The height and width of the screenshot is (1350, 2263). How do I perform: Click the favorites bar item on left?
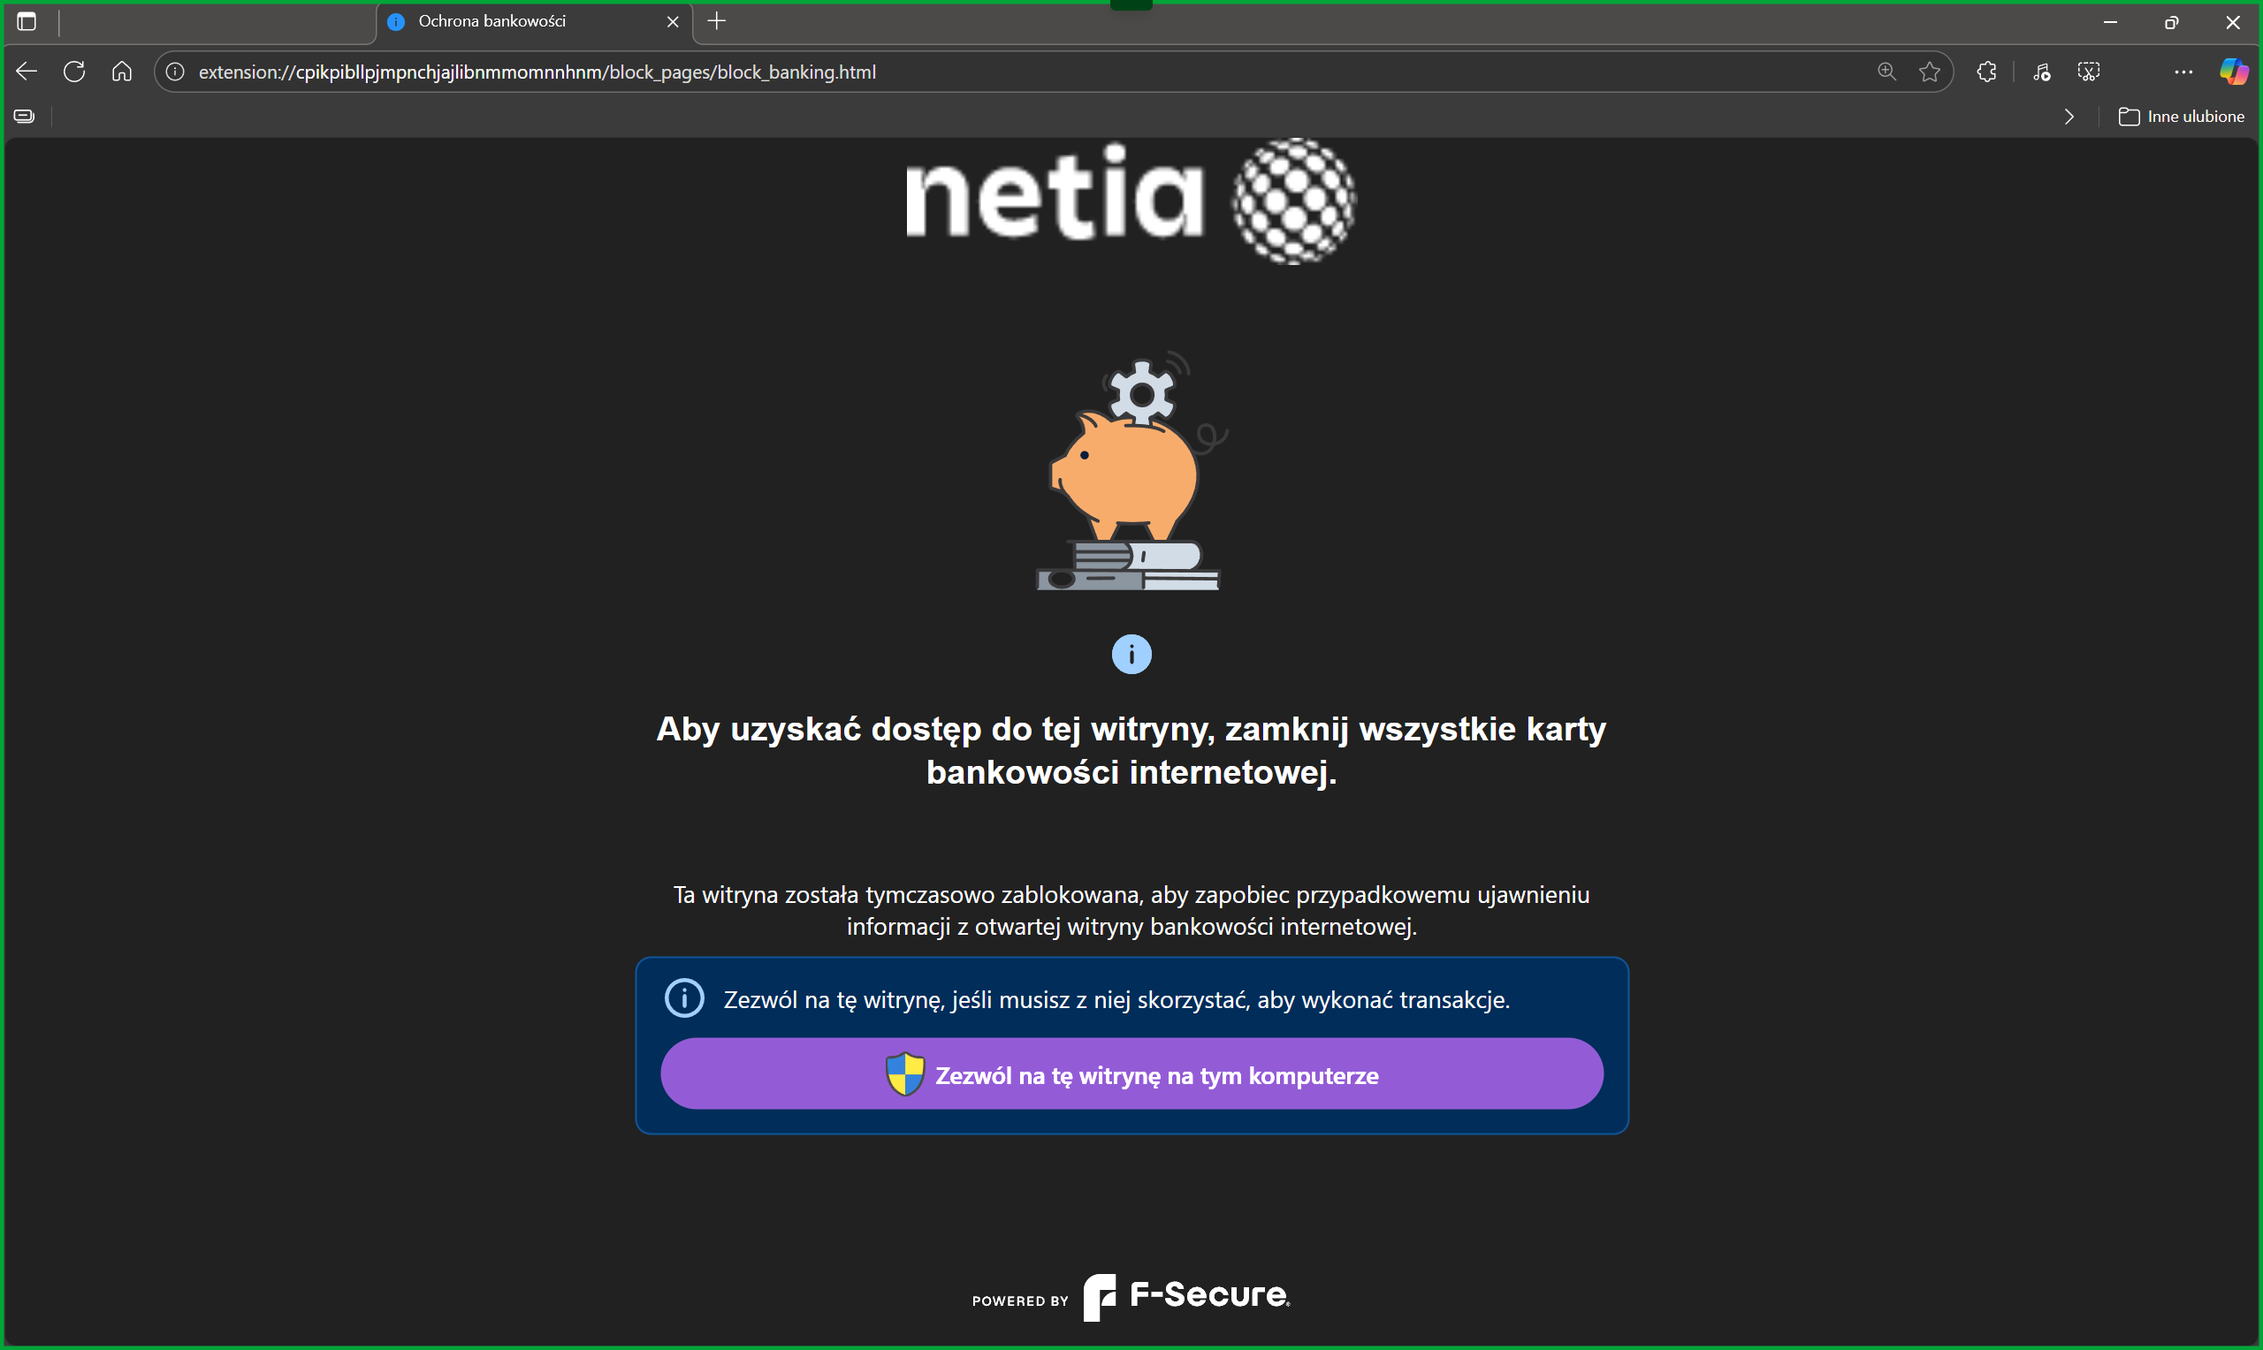[25, 117]
